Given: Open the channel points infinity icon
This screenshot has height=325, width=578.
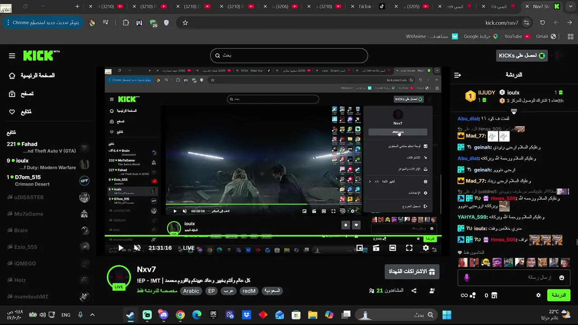Looking at the screenshot, I should (464, 295).
